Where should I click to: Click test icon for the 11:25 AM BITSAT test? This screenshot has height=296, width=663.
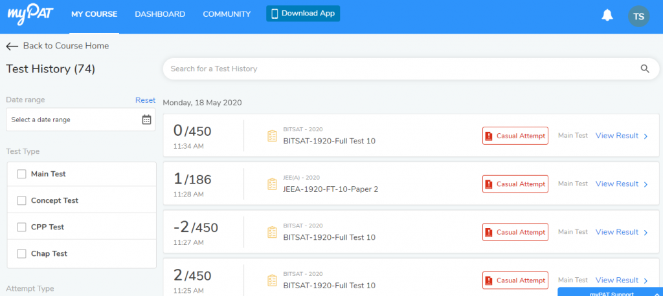pyautogui.click(x=273, y=280)
